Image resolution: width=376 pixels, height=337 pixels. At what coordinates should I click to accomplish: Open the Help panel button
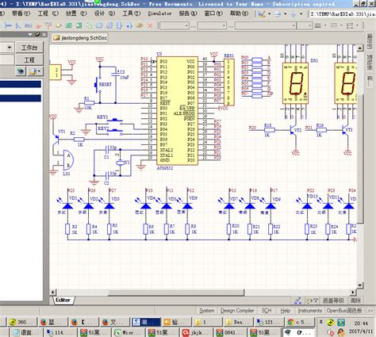(285, 311)
